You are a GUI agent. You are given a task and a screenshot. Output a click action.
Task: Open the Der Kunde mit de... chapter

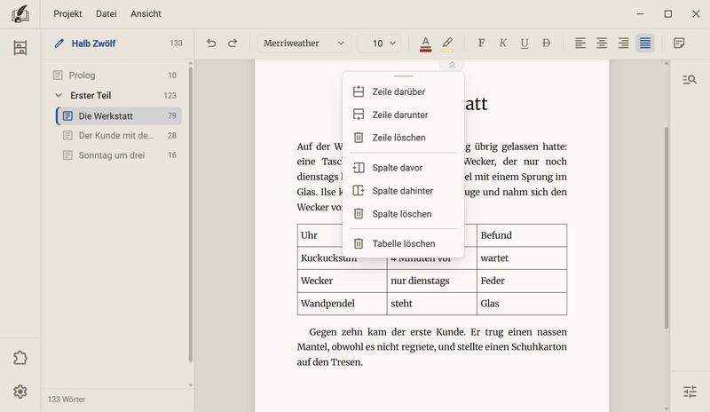click(x=119, y=136)
